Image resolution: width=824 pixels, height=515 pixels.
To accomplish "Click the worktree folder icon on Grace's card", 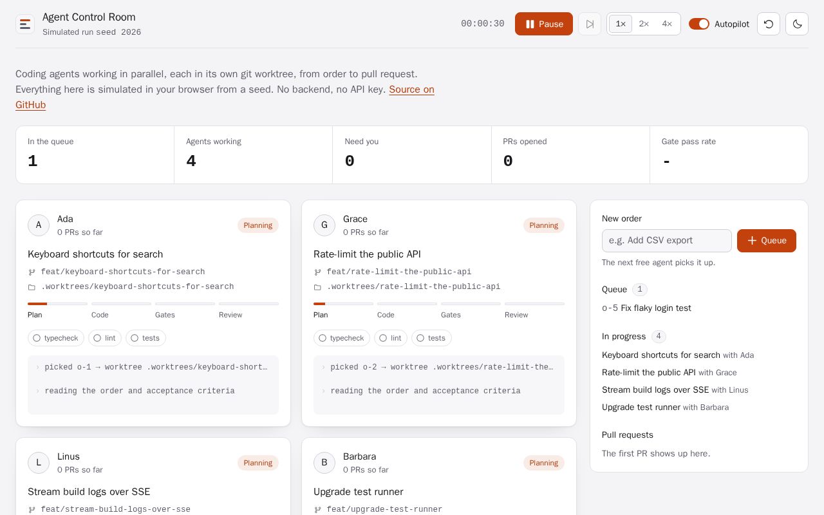I will click(x=317, y=287).
